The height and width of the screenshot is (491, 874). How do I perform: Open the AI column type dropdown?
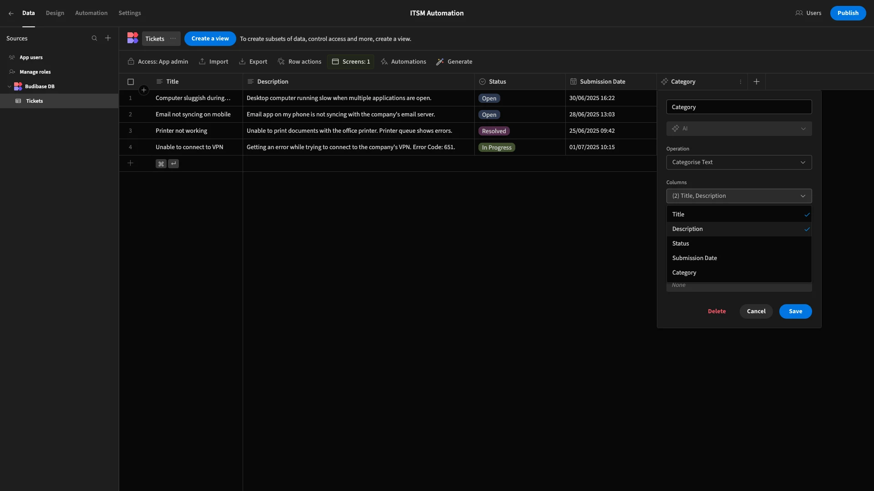point(739,129)
